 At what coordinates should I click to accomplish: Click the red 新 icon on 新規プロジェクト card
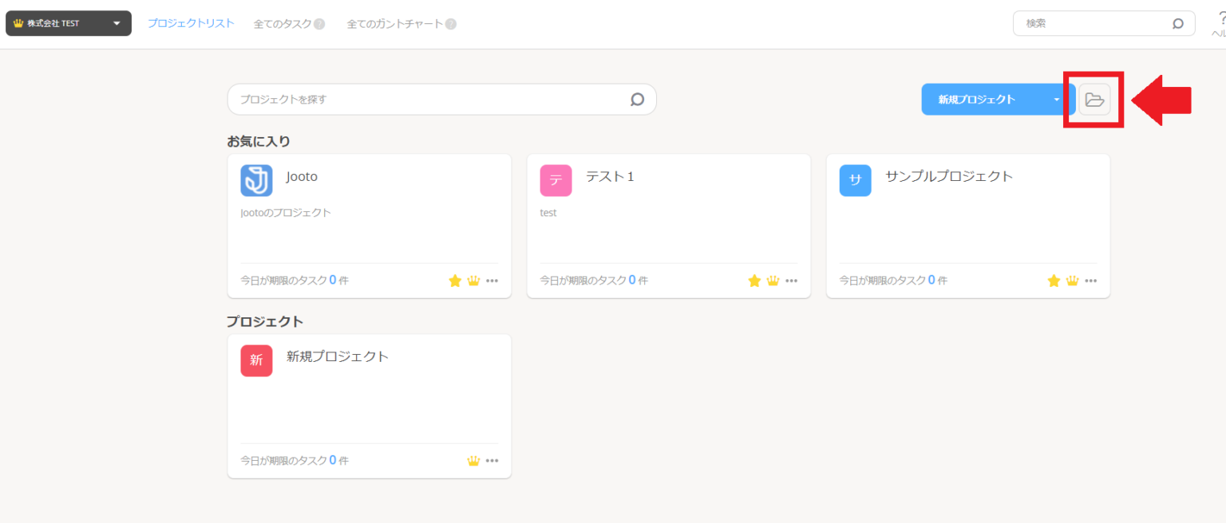click(256, 360)
